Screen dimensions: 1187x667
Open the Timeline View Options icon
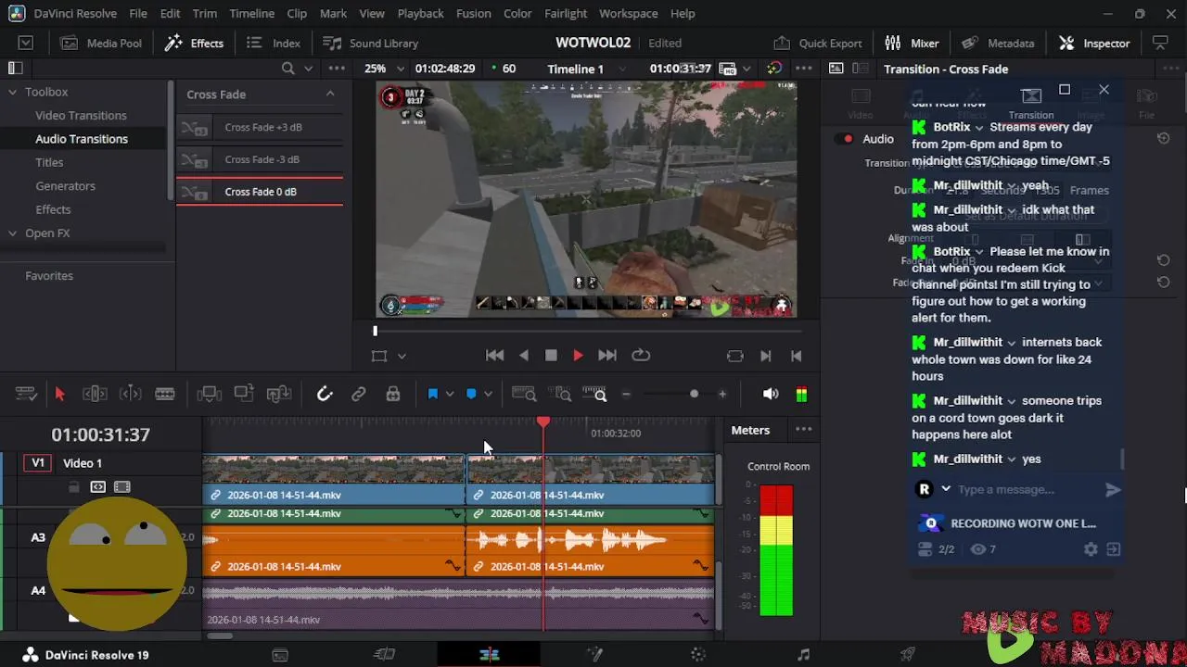[26, 395]
